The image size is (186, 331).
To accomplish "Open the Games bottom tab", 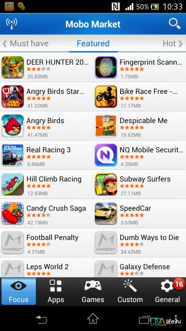I will (93, 291).
